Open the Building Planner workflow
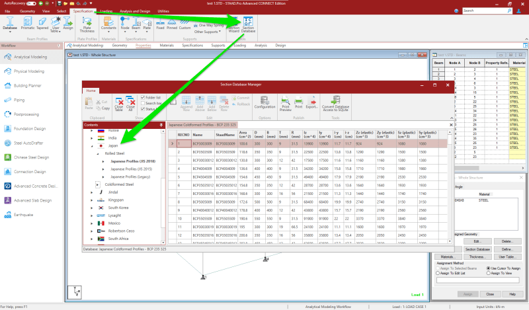This screenshot has width=529, height=310. click(28, 86)
